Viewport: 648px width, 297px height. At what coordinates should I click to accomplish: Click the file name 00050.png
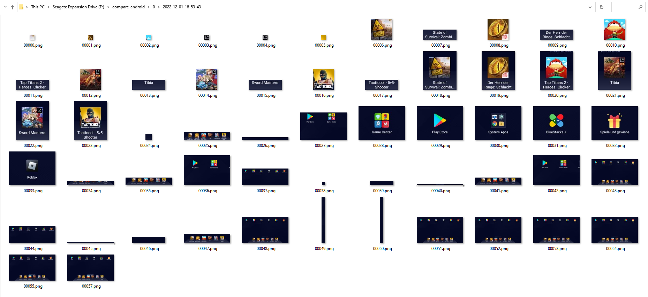(x=383, y=249)
